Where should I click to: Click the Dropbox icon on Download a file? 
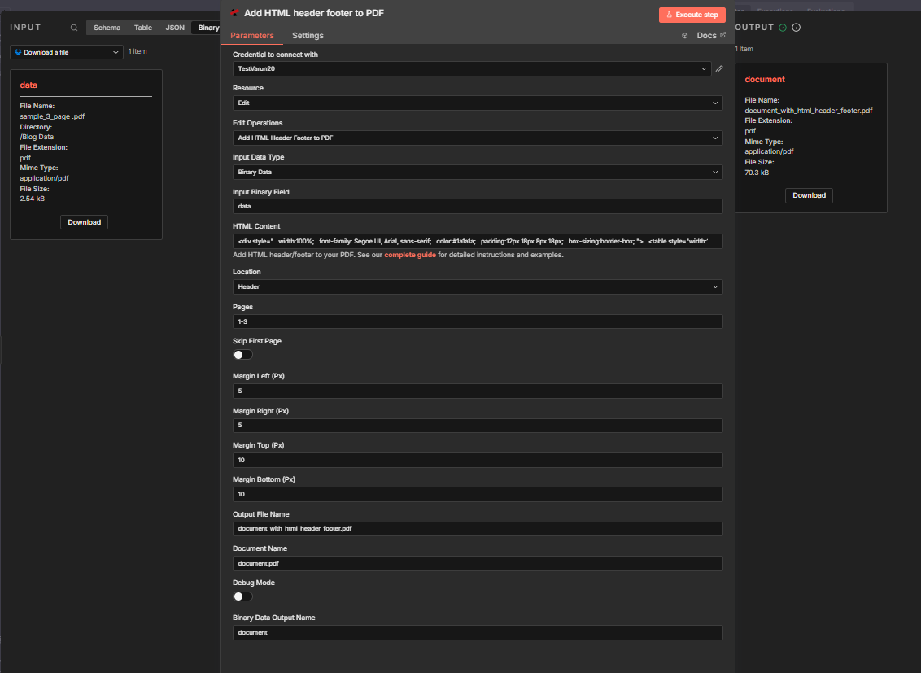tap(18, 51)
